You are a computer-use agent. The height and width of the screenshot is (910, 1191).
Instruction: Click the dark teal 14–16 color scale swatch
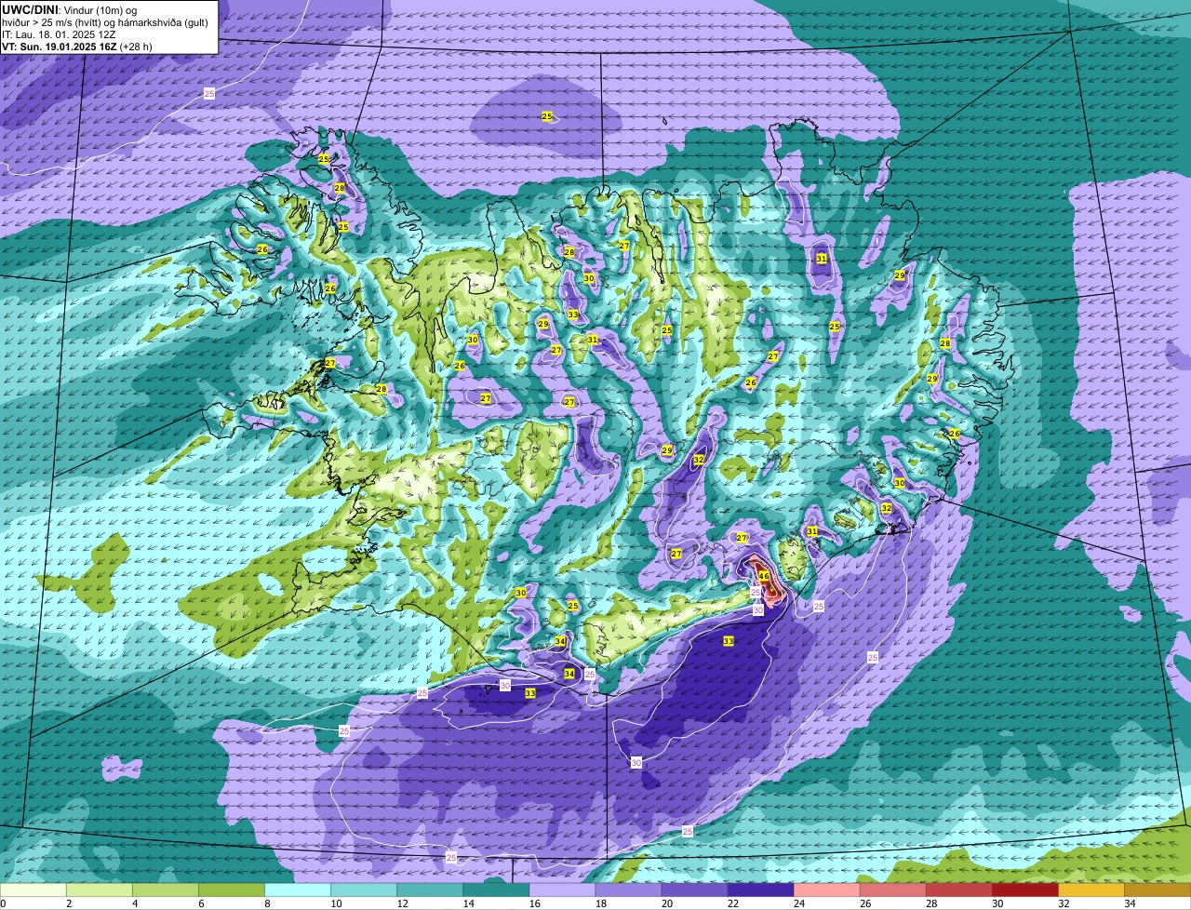496,890
